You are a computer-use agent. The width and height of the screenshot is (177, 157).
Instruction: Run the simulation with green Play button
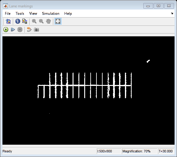pyautogui.click(x=6, y=30)
